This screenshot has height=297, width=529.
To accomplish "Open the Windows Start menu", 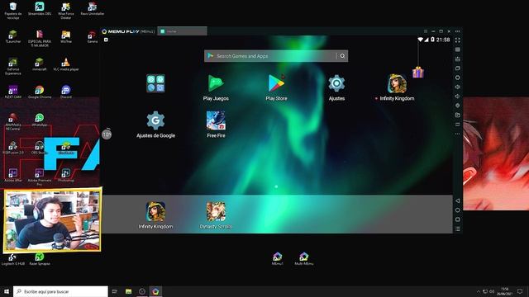I will tap(7, 291).
